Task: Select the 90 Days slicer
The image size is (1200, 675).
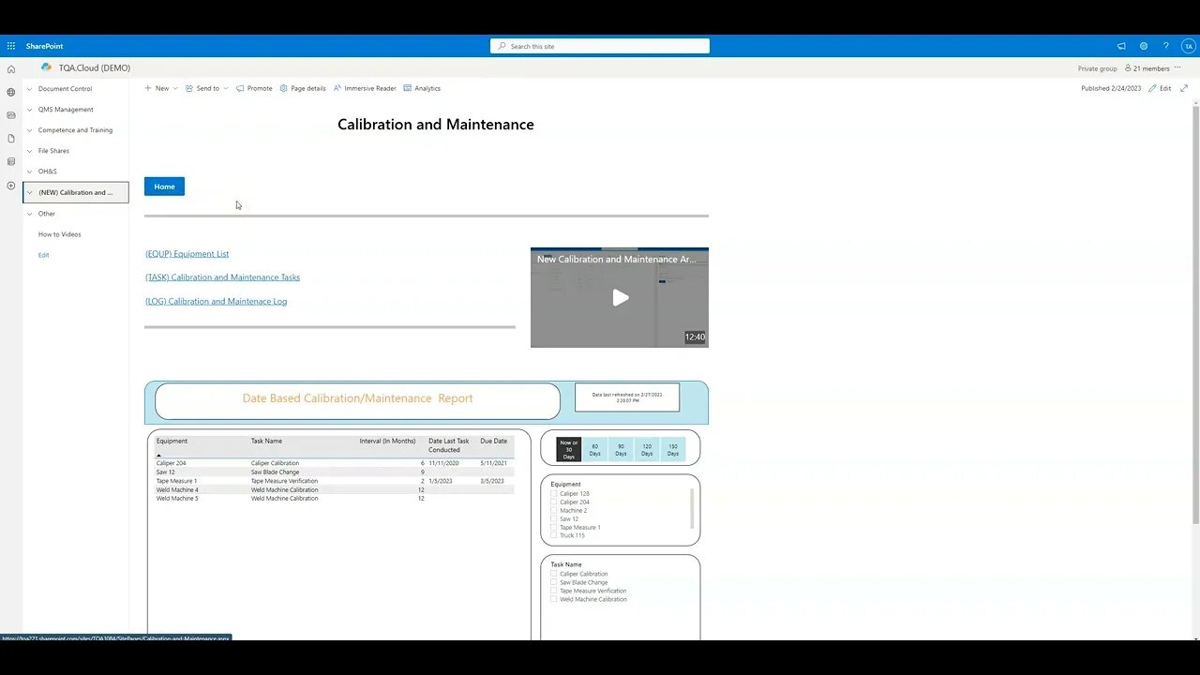Action: click(621, 449)
